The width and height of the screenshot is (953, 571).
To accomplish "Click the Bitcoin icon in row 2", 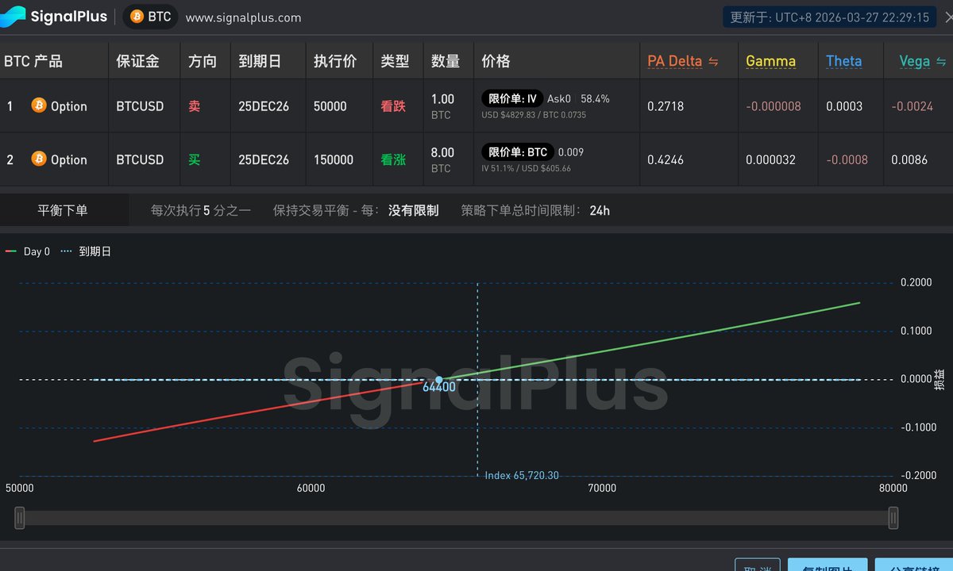I will point(39,159).
